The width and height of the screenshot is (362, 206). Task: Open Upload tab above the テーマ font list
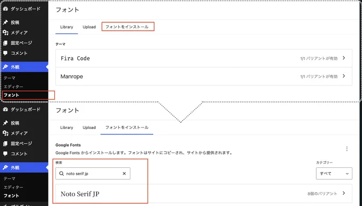coord(89,27)
